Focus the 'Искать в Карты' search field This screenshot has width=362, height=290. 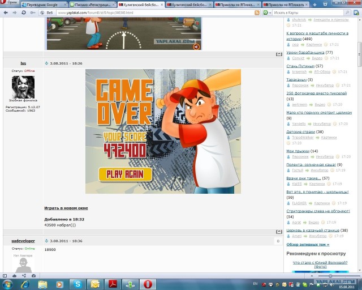pos(308,12)
